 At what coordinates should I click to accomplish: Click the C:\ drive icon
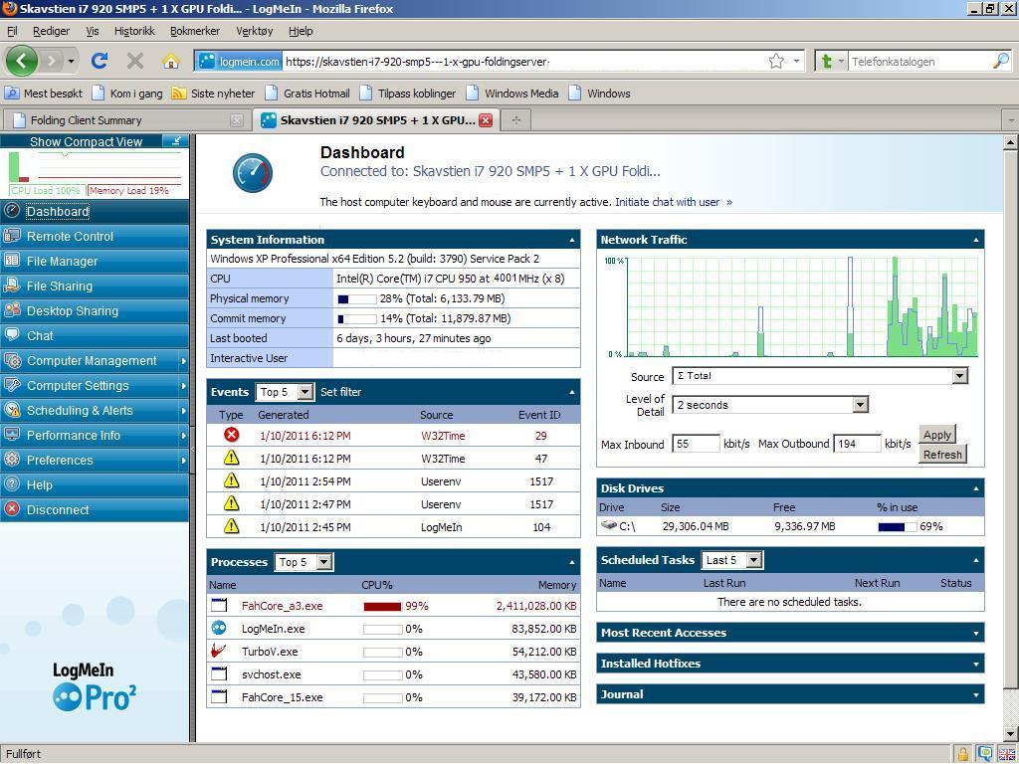pyautogui.click(x=608, y=525)
